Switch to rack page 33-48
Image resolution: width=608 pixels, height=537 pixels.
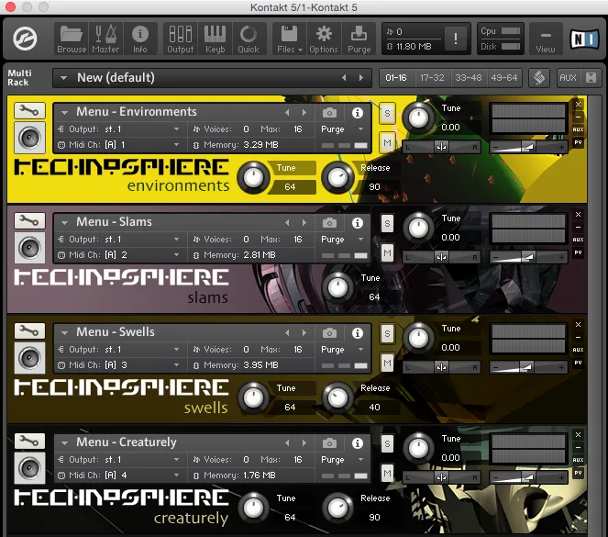click(468, 78)
